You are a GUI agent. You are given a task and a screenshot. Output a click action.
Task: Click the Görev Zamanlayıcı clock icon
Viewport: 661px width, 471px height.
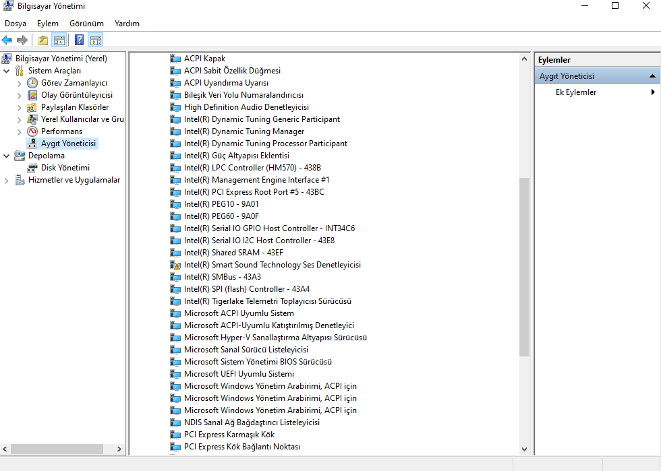point(32,83)
